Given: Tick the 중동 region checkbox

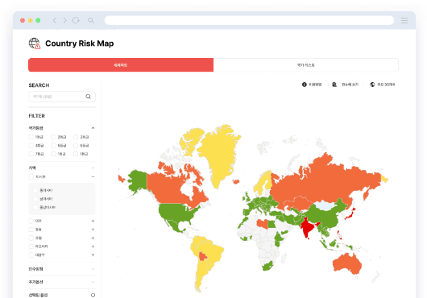Looking at the screenshot, I should point(31,230).
